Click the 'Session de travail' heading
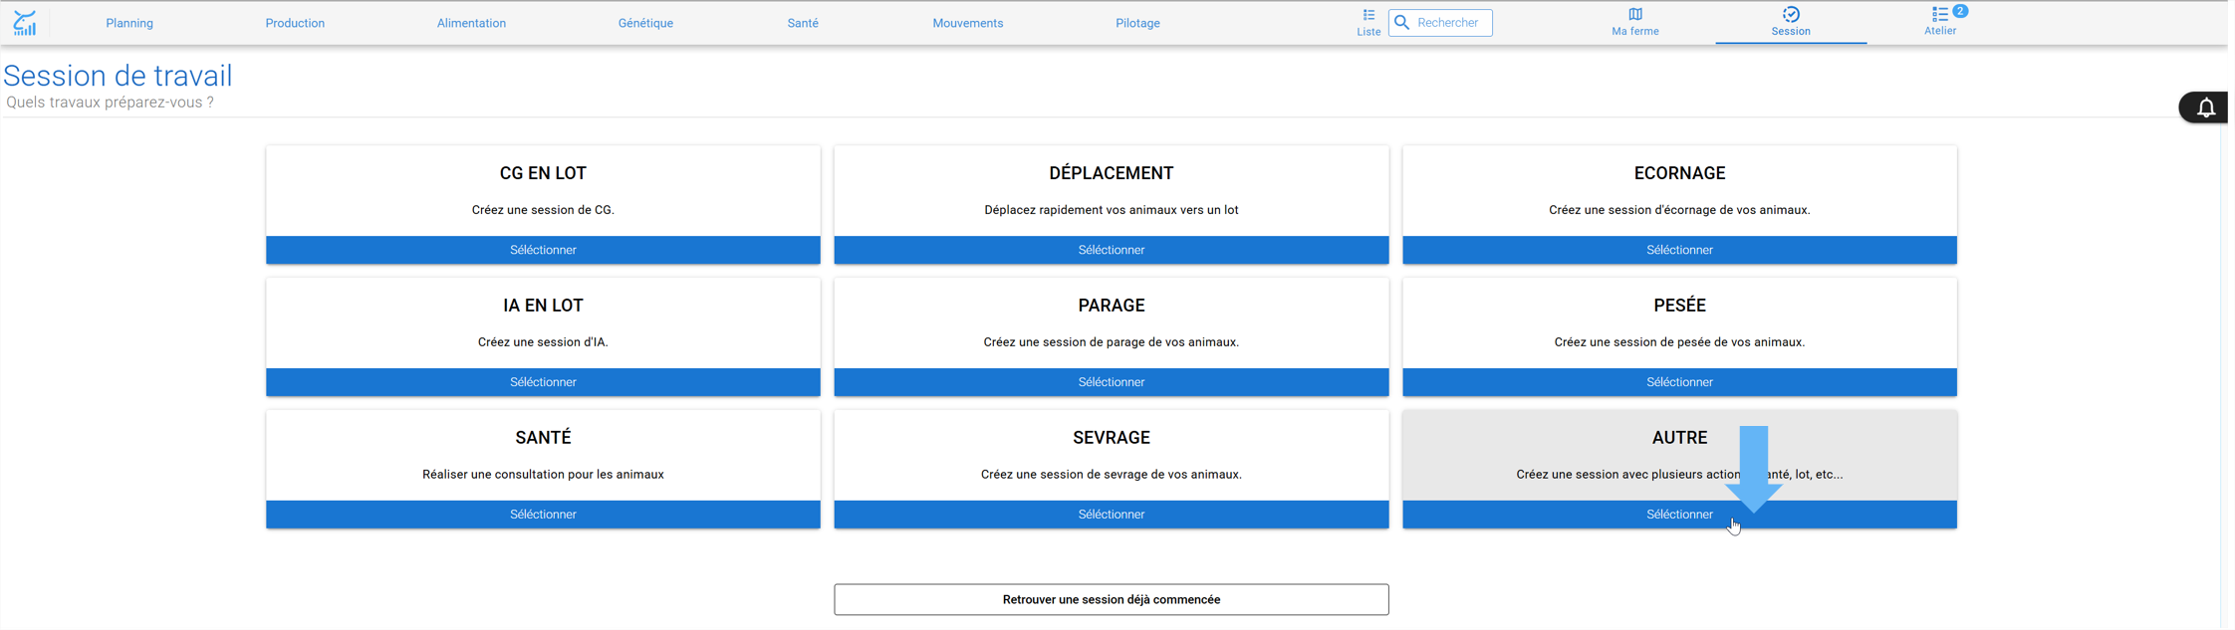 [118, 76]
